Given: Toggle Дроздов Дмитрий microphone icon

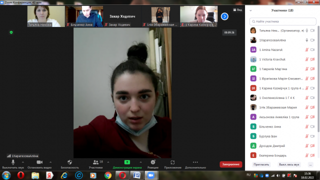Looking at the screenshot, I should click(x=306, y=146).
